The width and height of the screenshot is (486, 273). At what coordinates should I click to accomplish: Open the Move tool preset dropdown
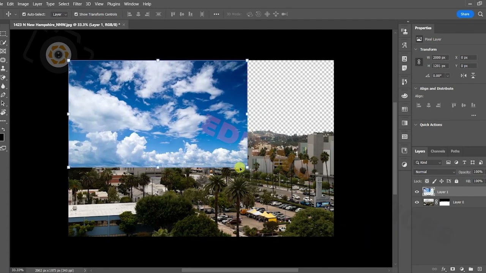16,14
